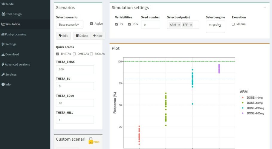The image size is (272, 149).
Task: Click the Trial design people icon
Action: point(3,14)
